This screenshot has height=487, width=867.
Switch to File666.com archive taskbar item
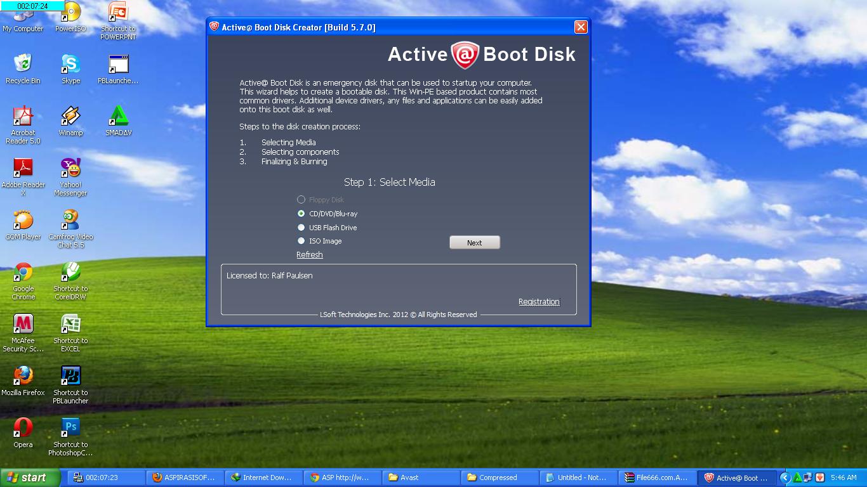point(657,477)
